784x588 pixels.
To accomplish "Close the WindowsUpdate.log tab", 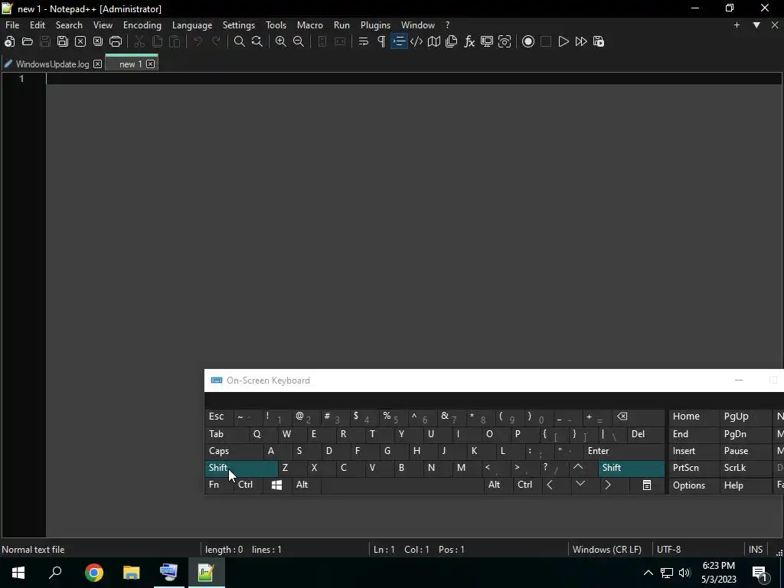I will (97, 64).
